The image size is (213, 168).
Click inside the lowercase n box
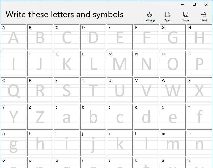(x=199, y=143)
